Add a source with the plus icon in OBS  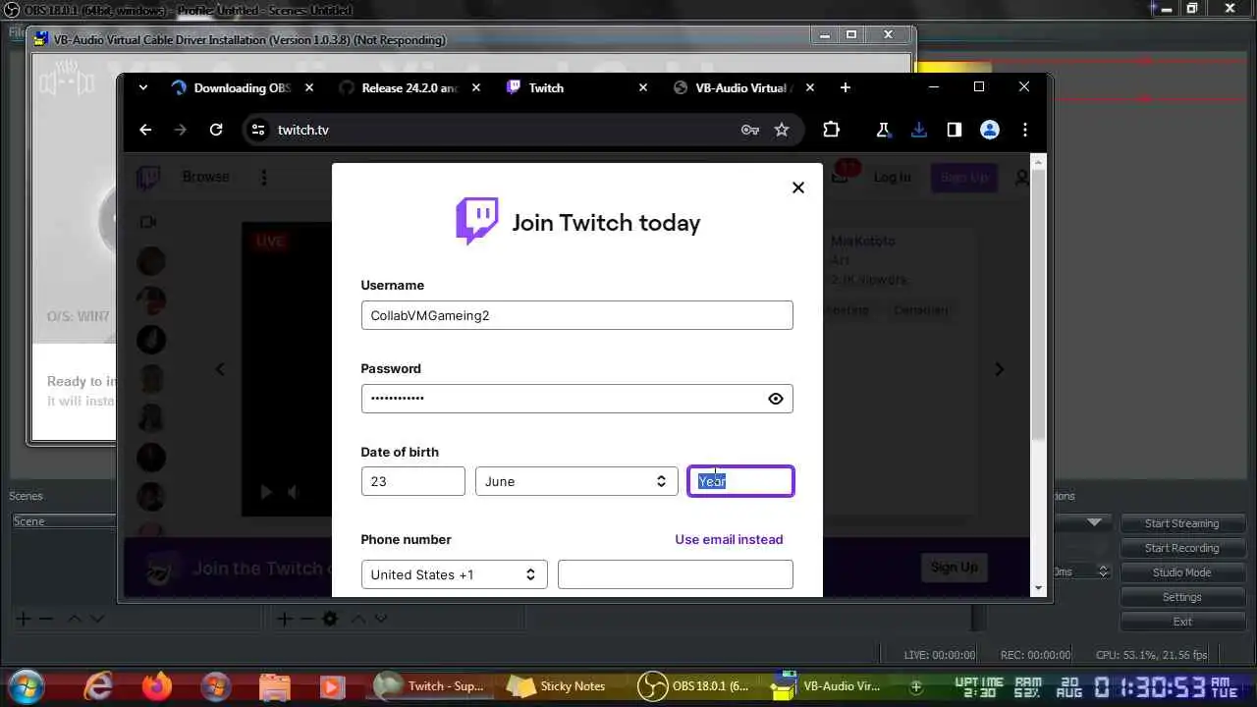(x=284, y=619)
